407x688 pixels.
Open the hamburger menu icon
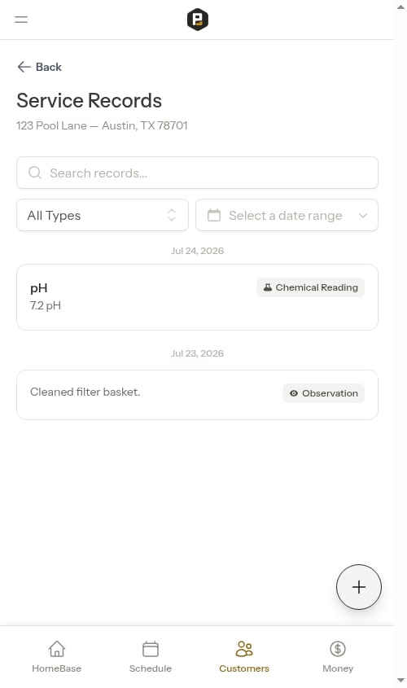(x=21, y=20)
